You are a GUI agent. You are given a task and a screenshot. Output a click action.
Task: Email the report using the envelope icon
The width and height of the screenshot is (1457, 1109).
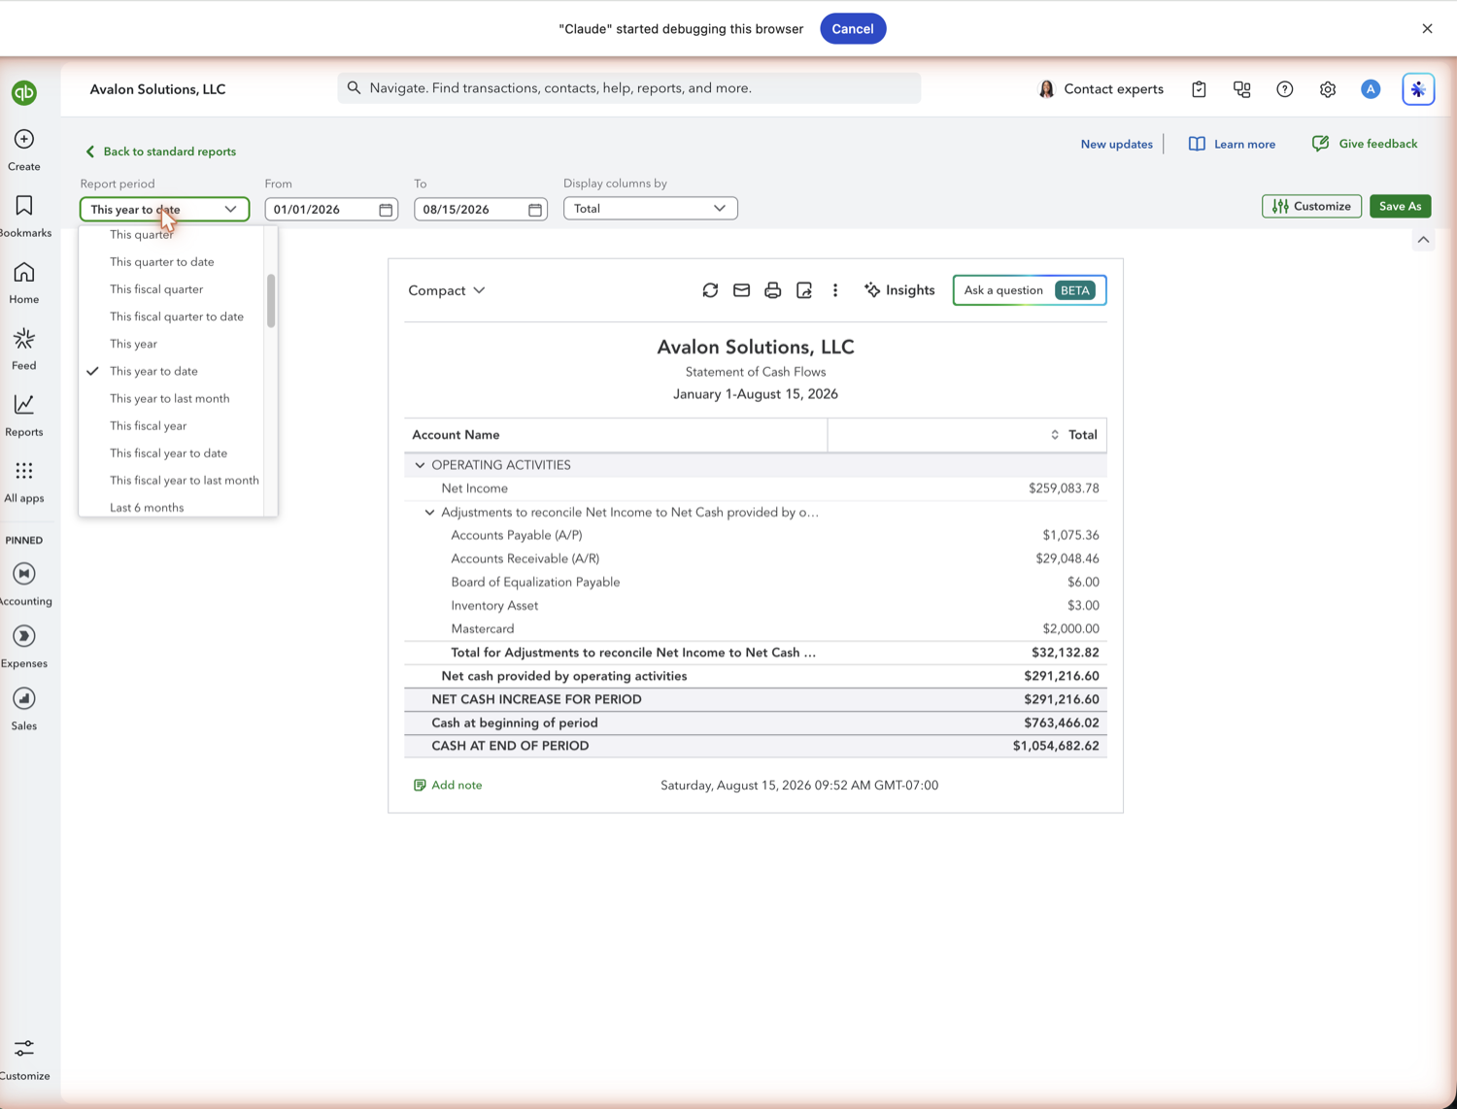(x=741, y=290)
